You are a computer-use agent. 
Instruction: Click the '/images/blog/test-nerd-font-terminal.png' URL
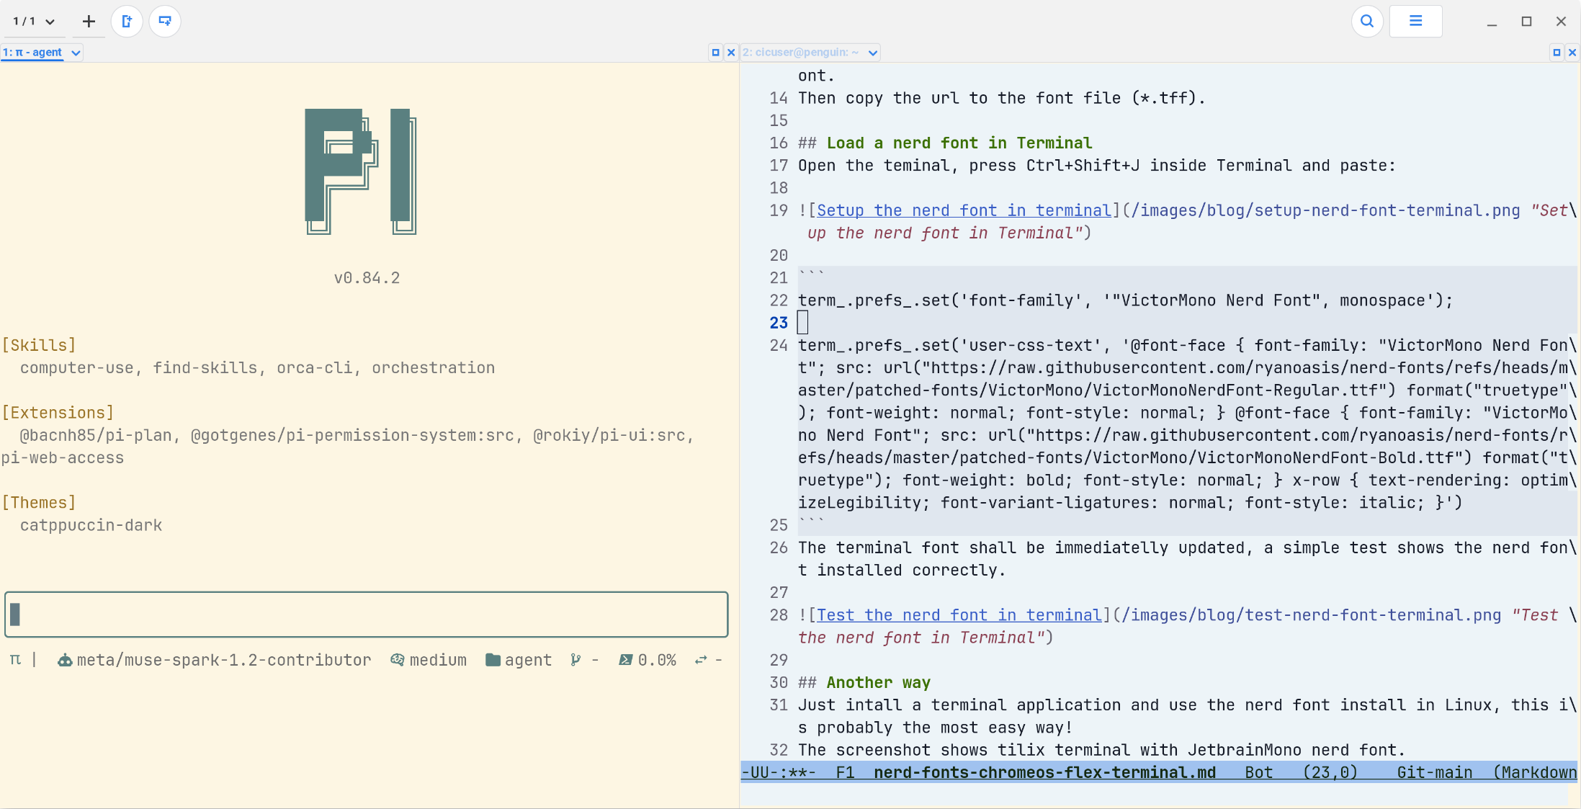(x=1312, y=615)
